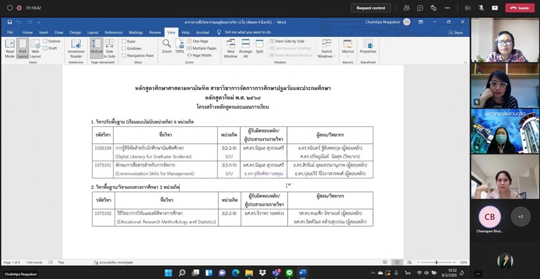Select One Page zoom option
Viewport: 540px width, 279px height.
198,41
